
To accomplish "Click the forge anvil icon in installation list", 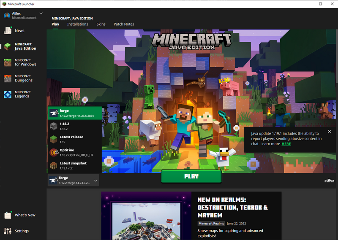I will pyautogui.click(x=54, y=113).
